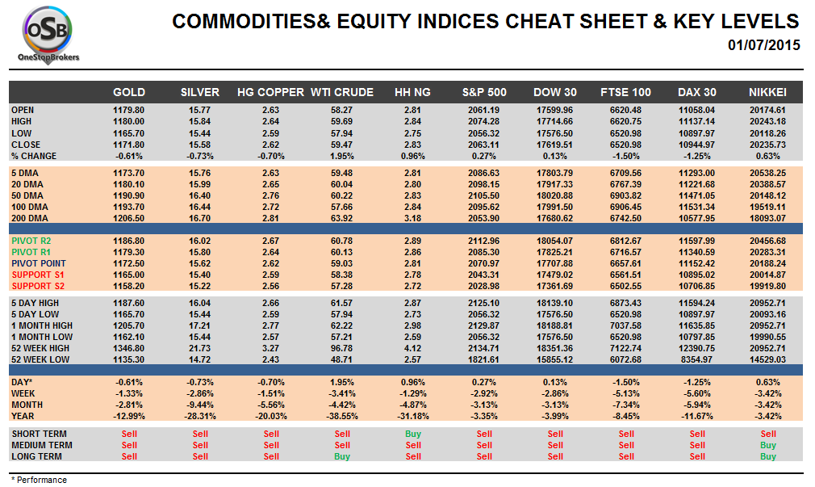
Task: Select the PIVOT POINT row label
Action: click(39, 263)
